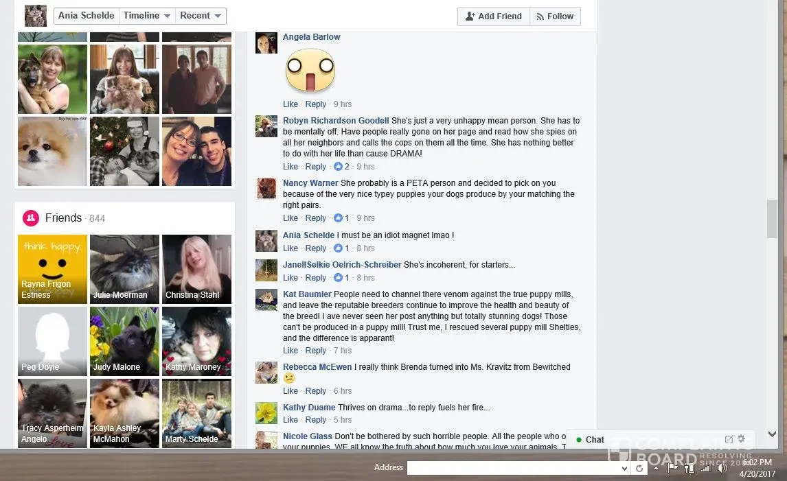
Task: Click the page scrollbar thumb
Action: click(772, 219)
